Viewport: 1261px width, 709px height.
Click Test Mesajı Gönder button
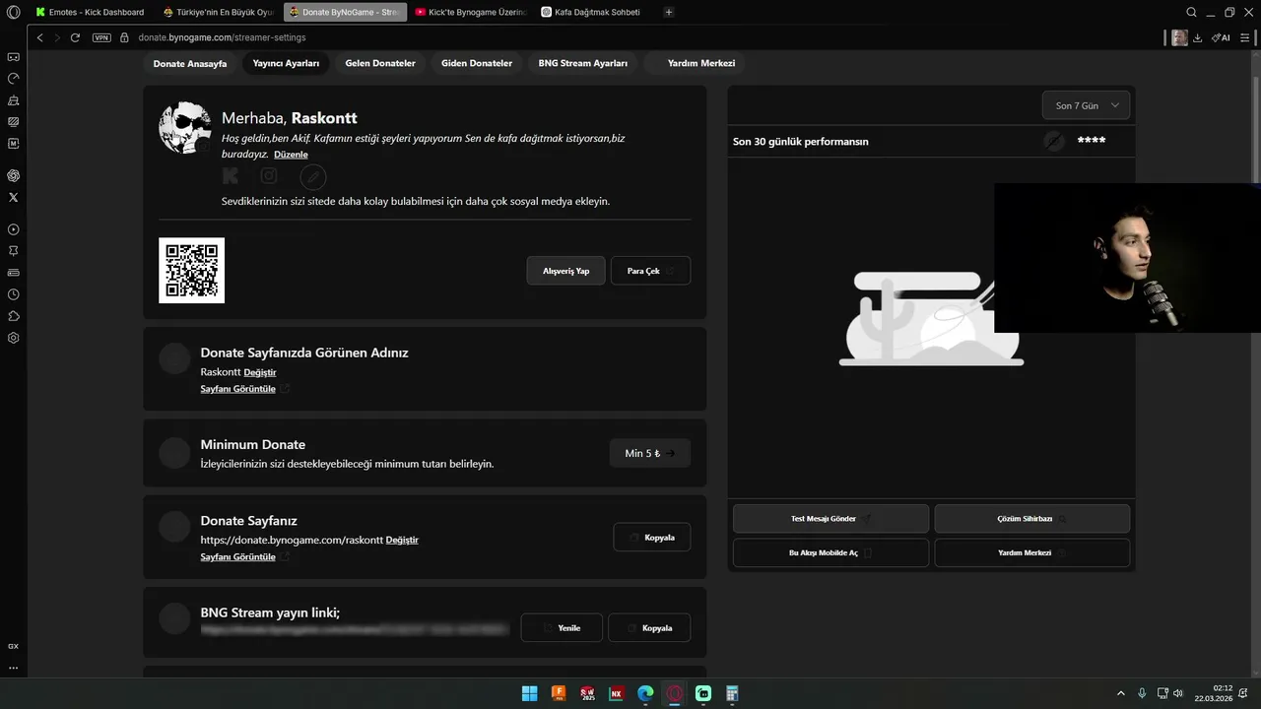tap(830, 519)
